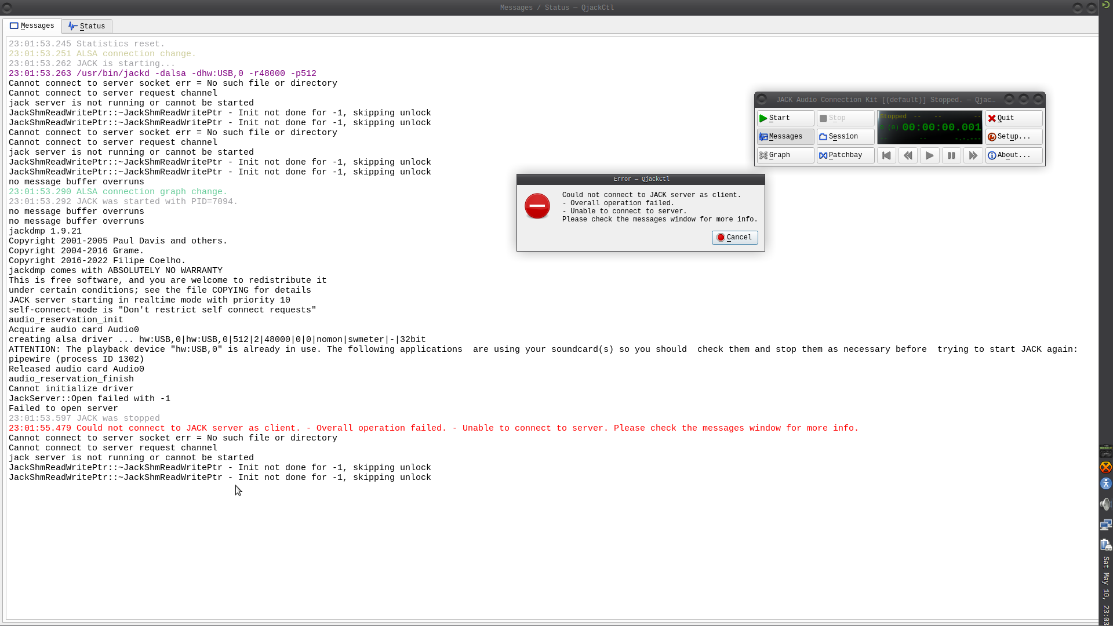The height and width of the screenshot is (626, 1113).
Task: Open the Setup dialog
Action: 1013,137
